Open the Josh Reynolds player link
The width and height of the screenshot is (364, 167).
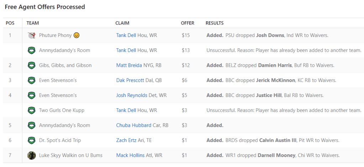tap(131, 96)
